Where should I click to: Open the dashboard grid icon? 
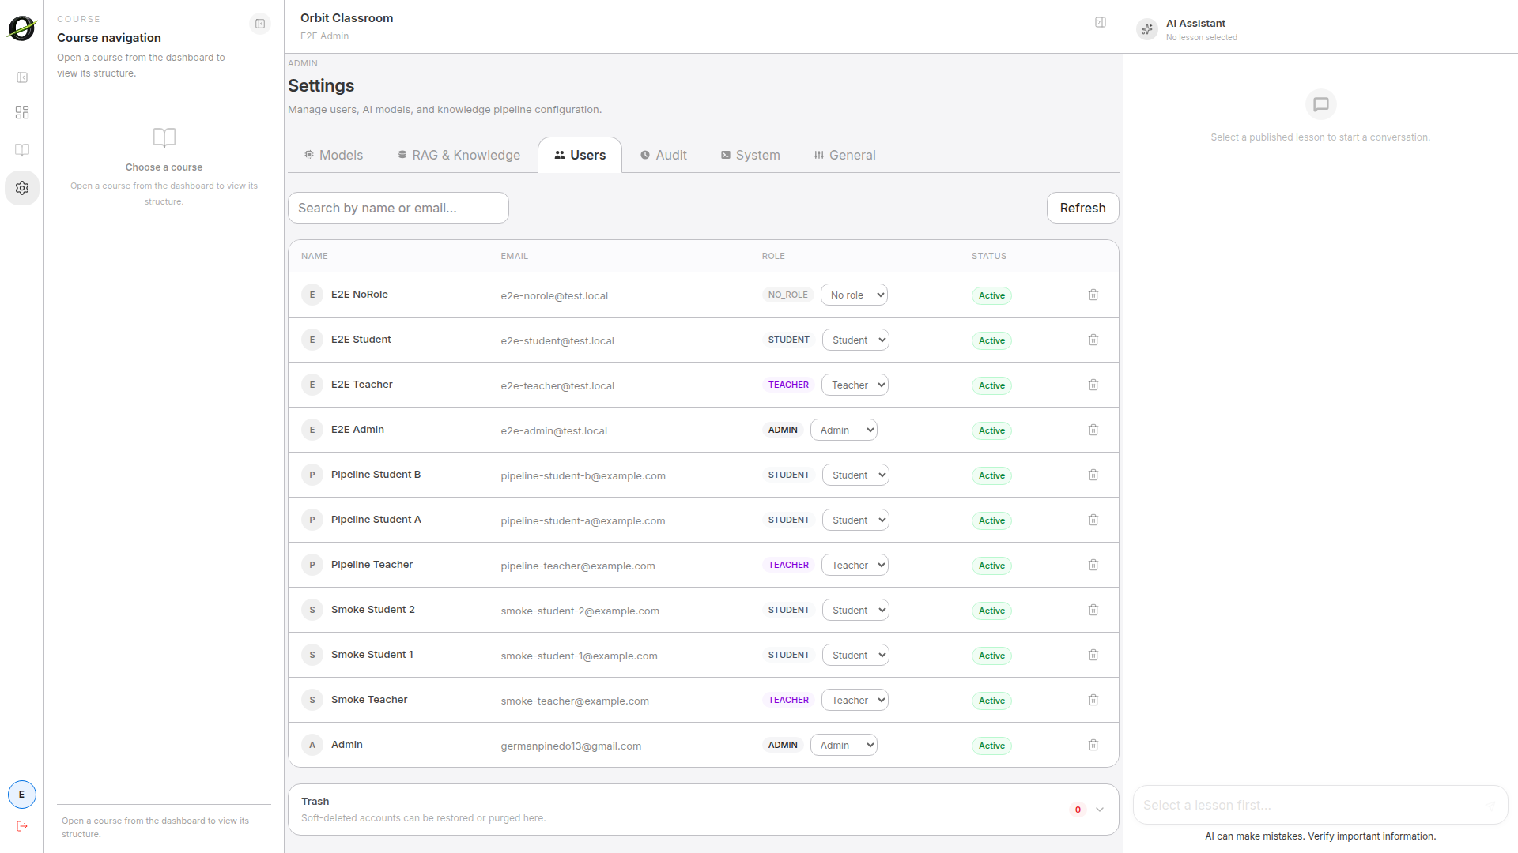point(22,112)
